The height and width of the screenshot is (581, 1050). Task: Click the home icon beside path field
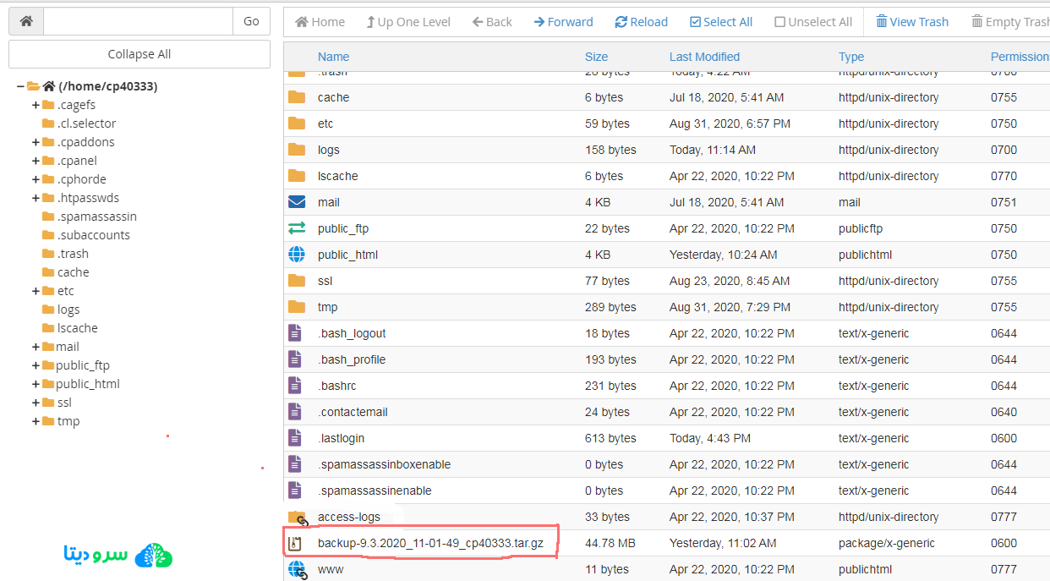[26, 21]
